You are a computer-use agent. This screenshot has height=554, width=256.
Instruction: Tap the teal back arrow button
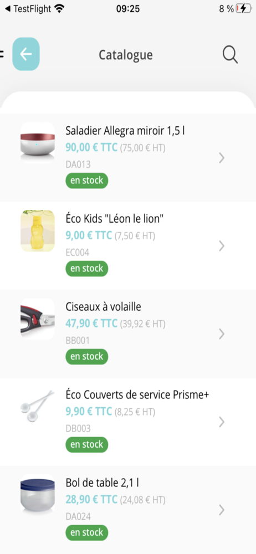point(26,54)
